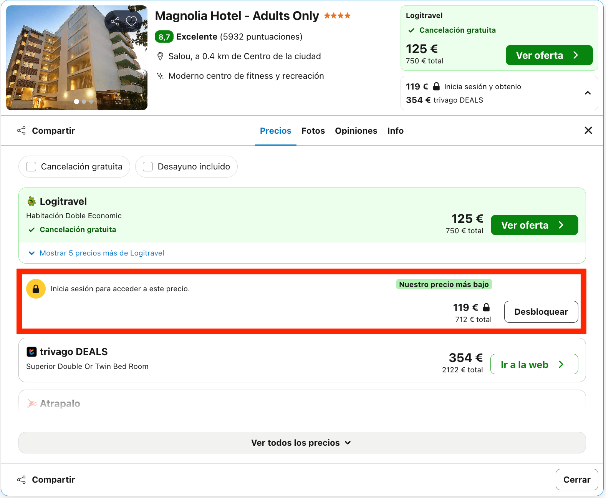Click share icon next to bottom Compartir
This screenshot has height=498, width=606.
click(22, 480)
